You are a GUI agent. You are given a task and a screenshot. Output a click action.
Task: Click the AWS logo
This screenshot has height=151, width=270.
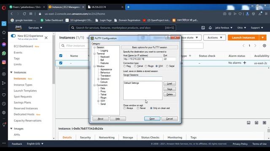coord(18,27)
